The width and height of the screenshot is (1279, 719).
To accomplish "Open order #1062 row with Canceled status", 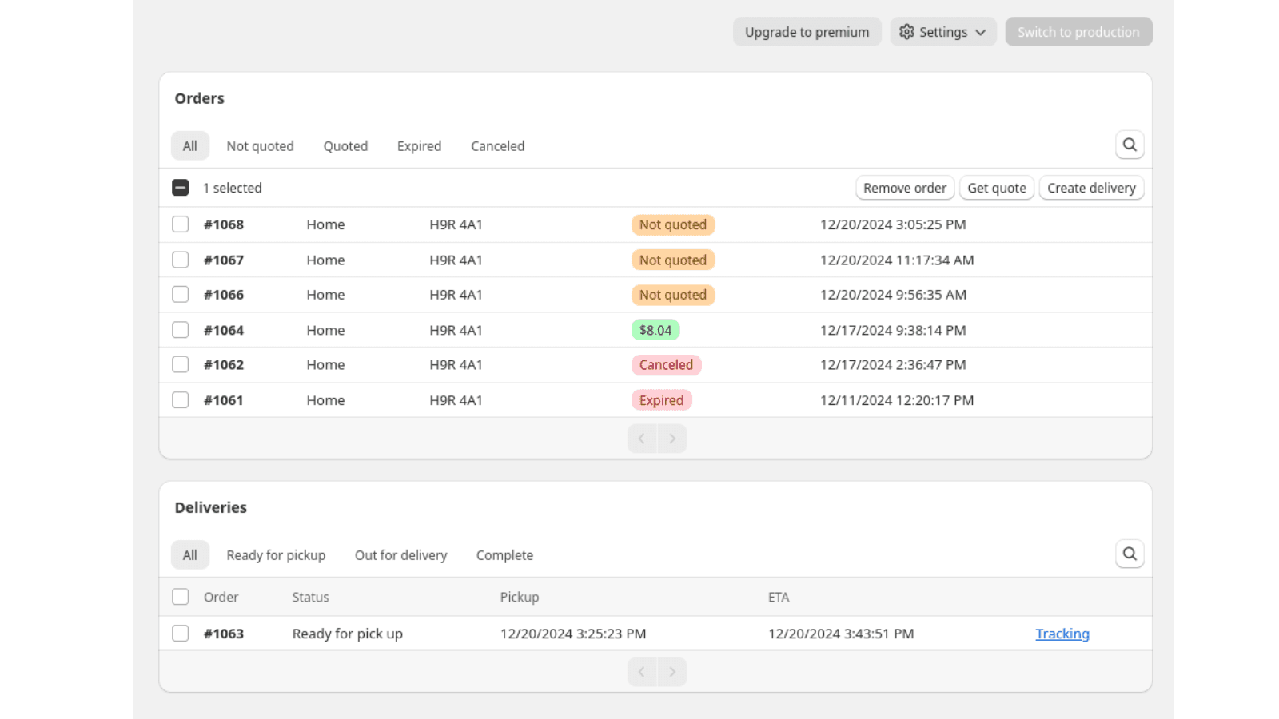I will point(224,365).
